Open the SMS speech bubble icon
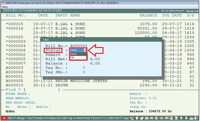 coord(147,118)
